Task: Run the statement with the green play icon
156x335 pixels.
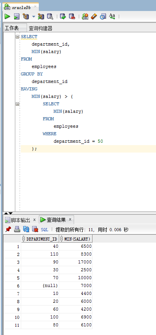Action: coord(7,17)
